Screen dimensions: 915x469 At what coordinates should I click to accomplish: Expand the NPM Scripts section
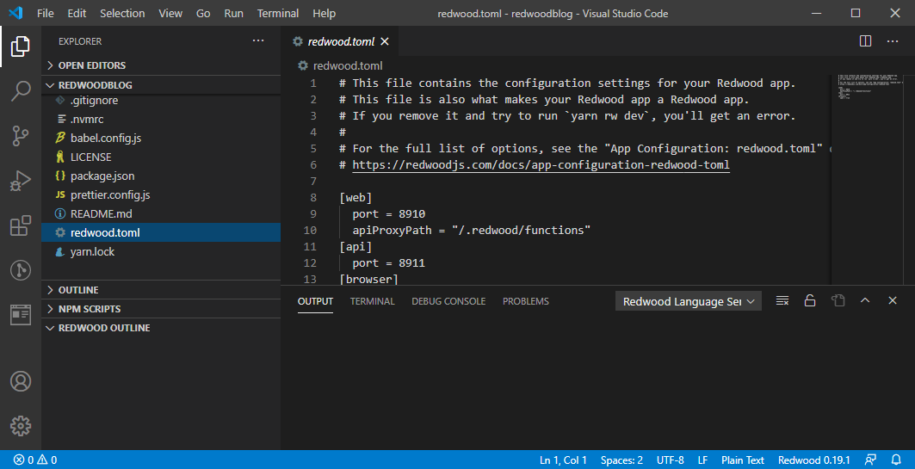(x=161, y=309)
